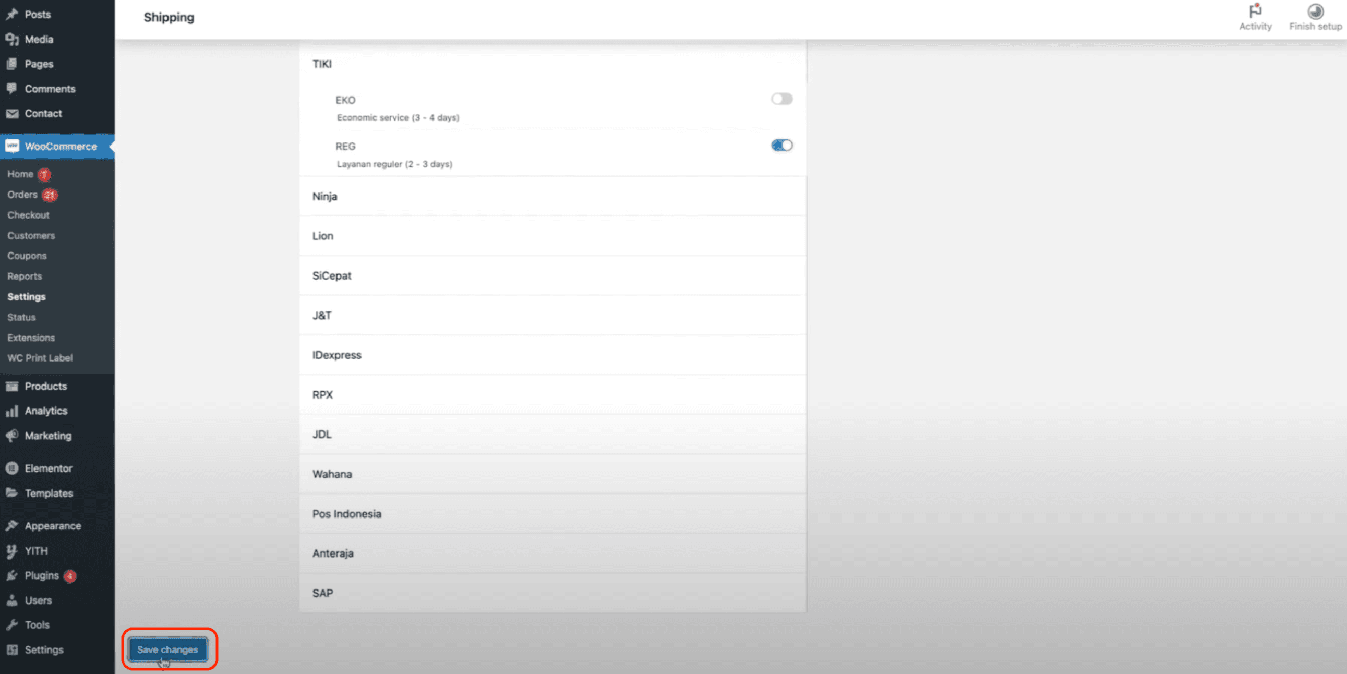Open WooCommerce Customers submenu item

[x=31, y=235]
